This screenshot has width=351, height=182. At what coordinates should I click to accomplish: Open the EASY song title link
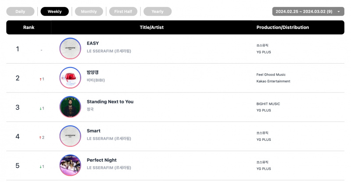[93, 43]
